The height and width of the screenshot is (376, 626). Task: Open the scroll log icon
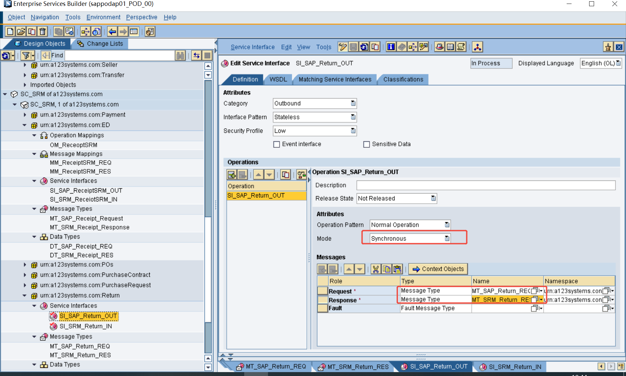(461, 47)
